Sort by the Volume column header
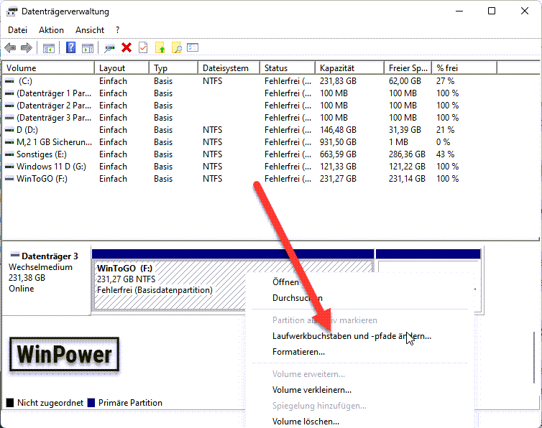 click(x=48, y=68)
